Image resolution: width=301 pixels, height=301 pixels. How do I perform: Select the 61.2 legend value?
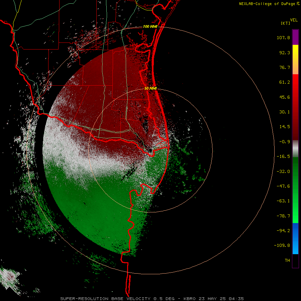tap(285, 82)
